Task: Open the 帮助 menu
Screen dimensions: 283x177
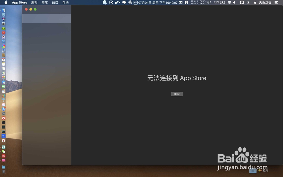Action: click(x=66, y=3)
